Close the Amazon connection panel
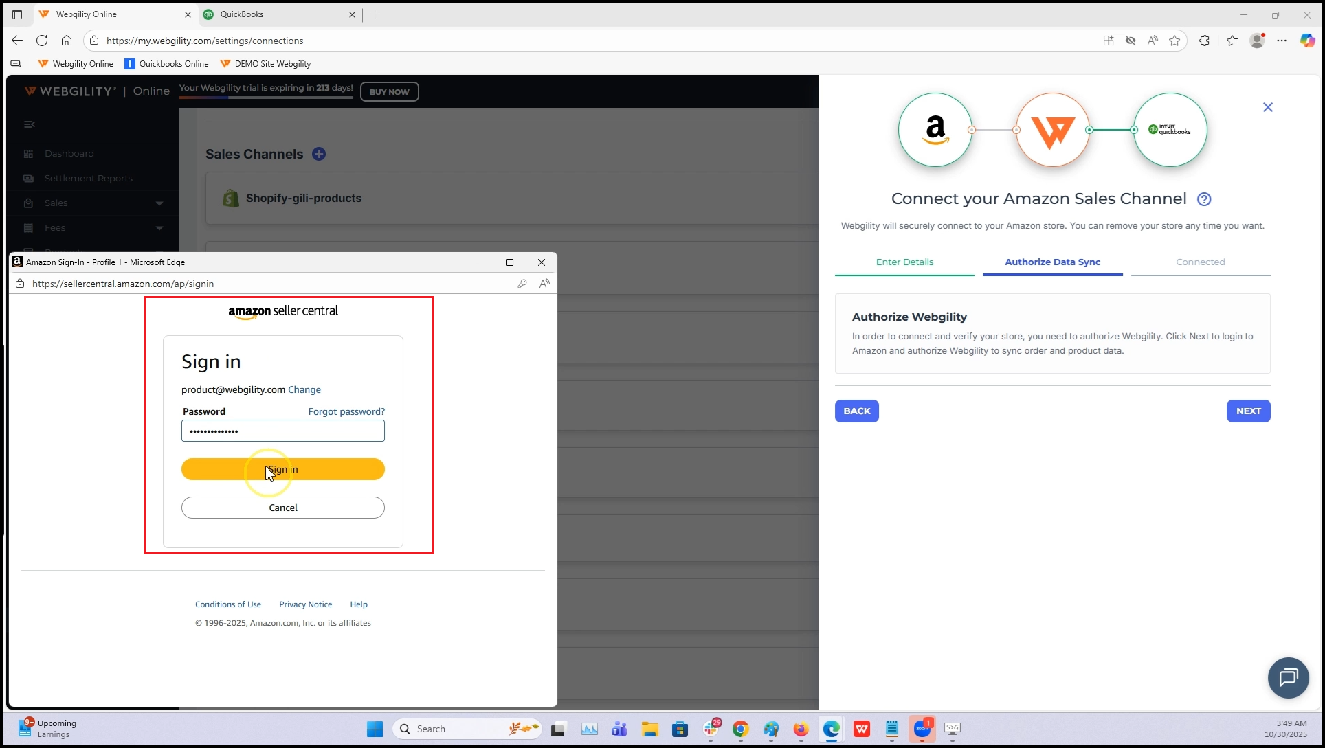 (x=1268, y=107)
